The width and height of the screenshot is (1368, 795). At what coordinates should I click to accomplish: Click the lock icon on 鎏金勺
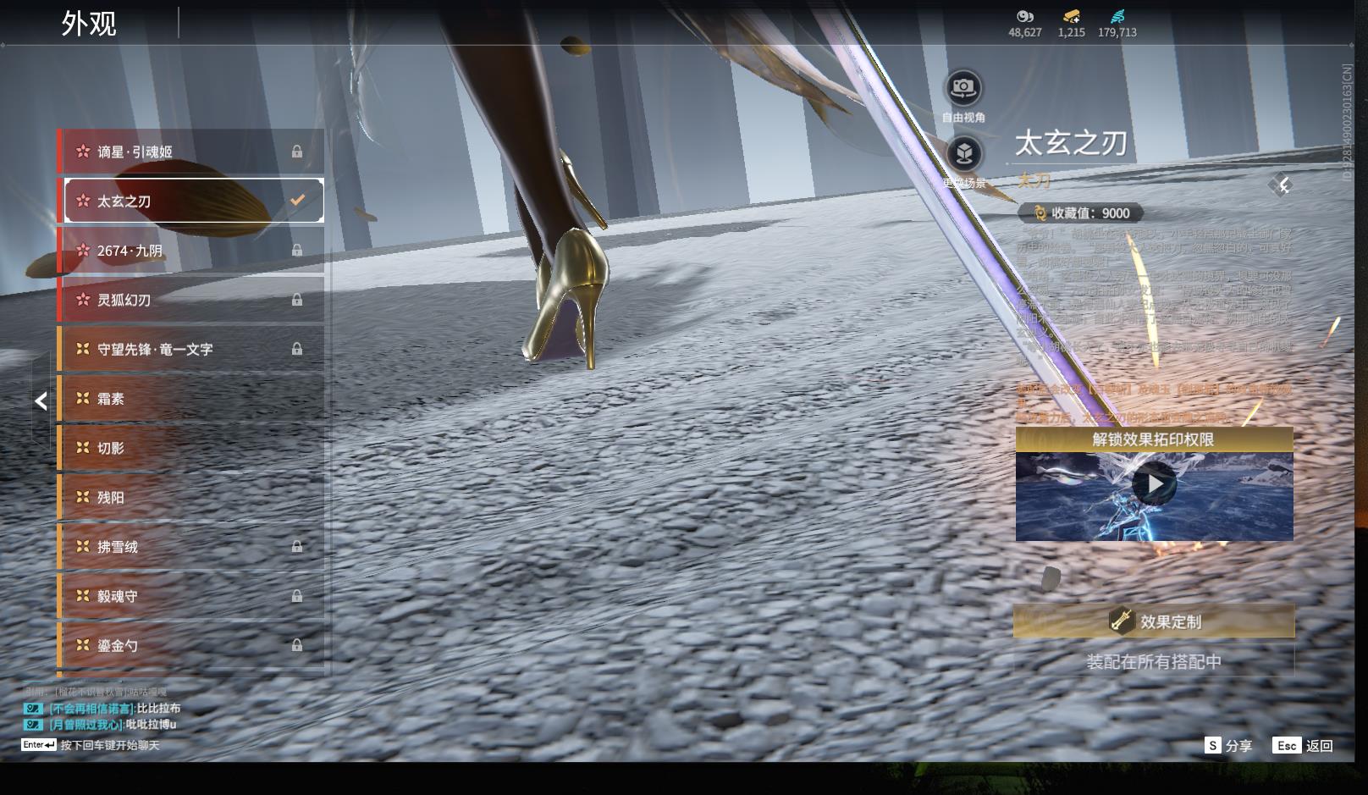tap(297, 645)
